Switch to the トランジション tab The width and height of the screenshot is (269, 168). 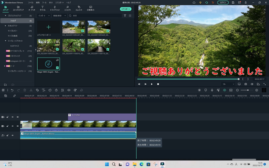(x=55, y=8)
